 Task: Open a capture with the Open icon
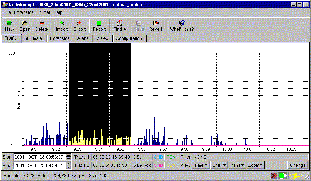coord(25,23)
